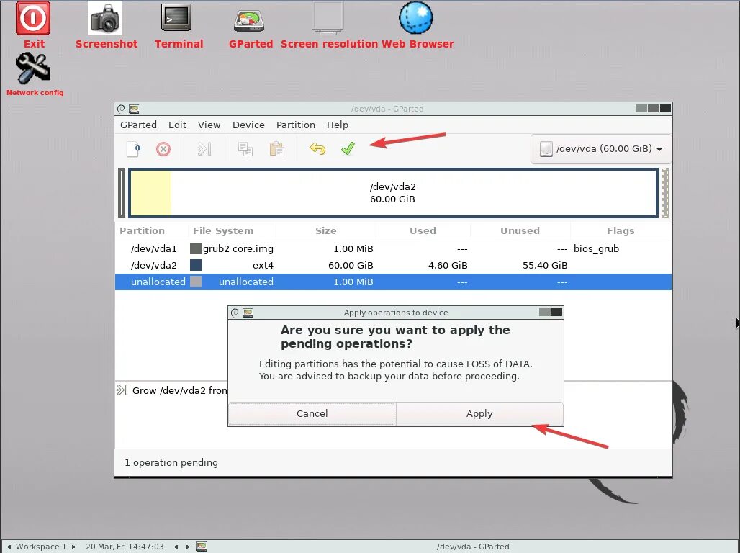Click the GParted window menu icon in titlebar
Viewport: 740px width, 553px height.
tap(121, 109)
